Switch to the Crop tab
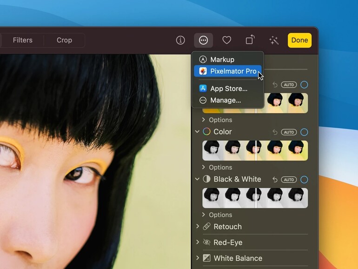 [x=64, y=40]
